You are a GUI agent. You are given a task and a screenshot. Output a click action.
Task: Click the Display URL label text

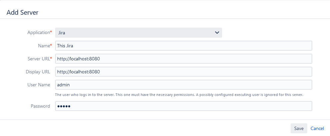coord(38,72)
